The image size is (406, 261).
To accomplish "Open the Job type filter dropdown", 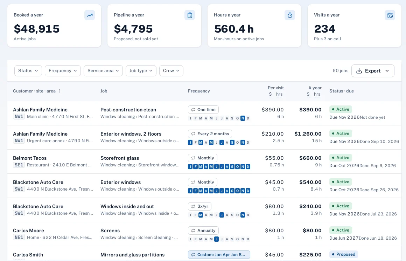I will pyautogui.click(x=141, y=71).
